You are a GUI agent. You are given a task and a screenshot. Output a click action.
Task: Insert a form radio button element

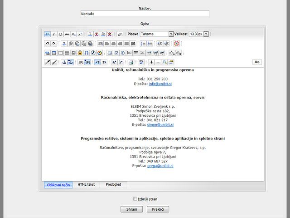[x=123, y=53]
